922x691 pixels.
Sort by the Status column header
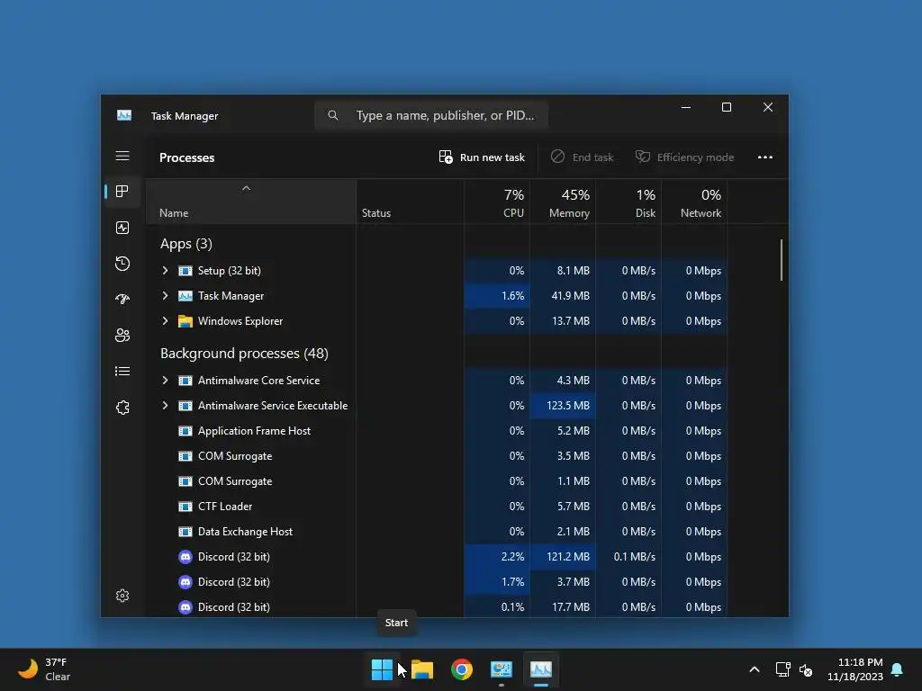pyautogui.click(x=410, y=202)
